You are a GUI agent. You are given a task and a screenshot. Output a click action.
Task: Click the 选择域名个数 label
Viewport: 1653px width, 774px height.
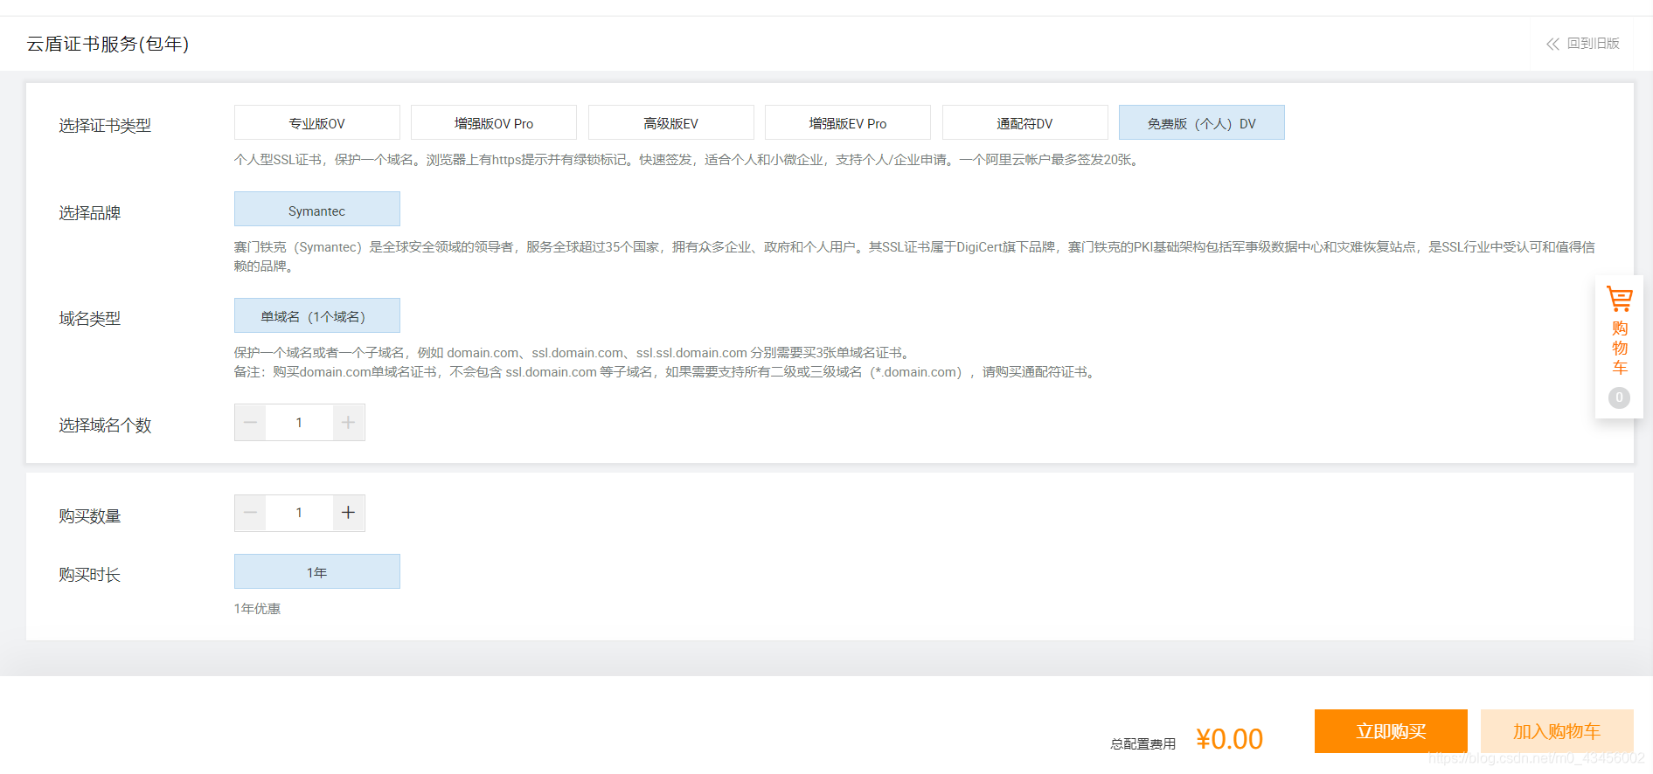coord(105,425)
